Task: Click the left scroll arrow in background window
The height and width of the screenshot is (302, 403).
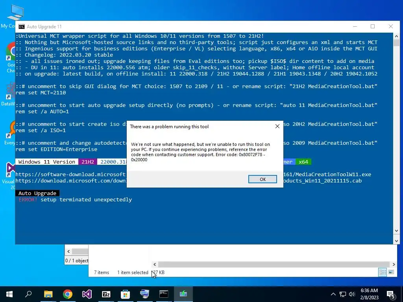Action: 68,251
